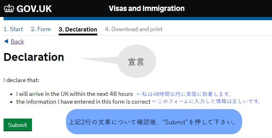Click the Visas and Immigration header title
The image size is (272, 138).
(x=147, y=8)
